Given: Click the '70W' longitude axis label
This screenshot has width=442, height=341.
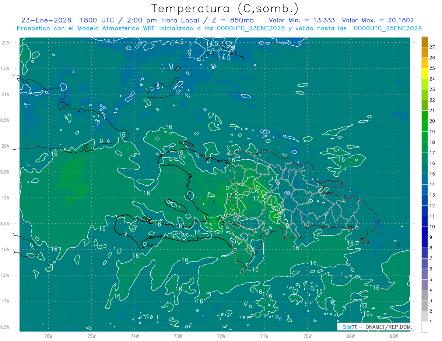Looking at the screenshot, I should pos(308,336).
